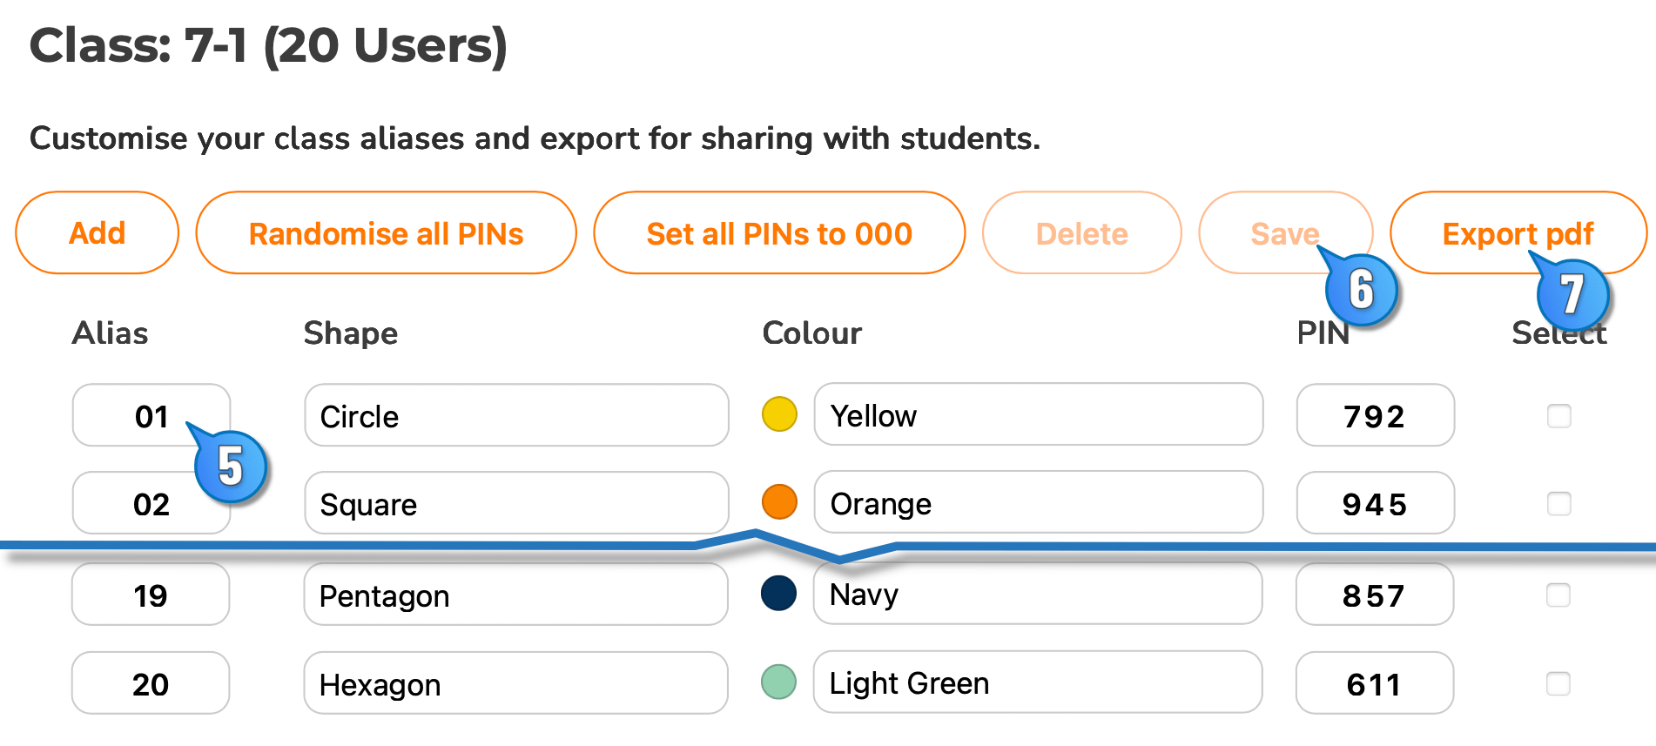
Task: Open the Circle shape field
Action: click(516, 416)
